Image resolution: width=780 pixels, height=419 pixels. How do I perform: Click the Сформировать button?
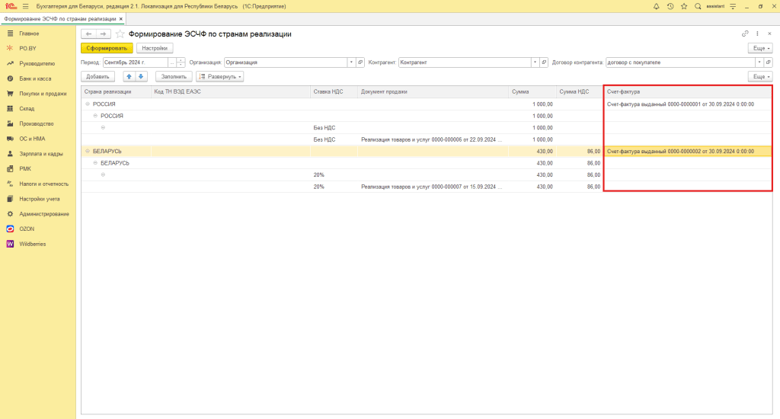click(x=107, y=48)
